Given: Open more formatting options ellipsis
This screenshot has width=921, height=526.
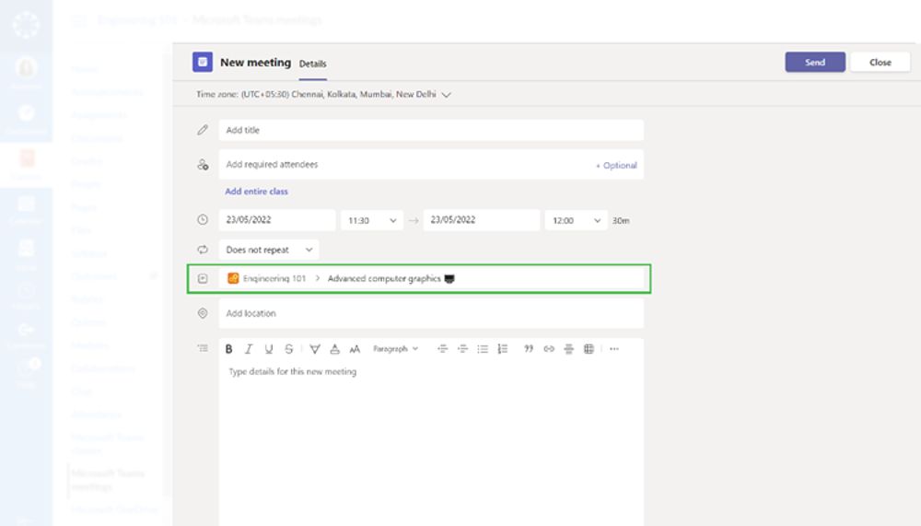Looking at the screenshot, I should tap(614, 349).
